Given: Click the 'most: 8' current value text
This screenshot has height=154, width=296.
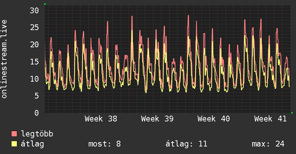Looking at the screenshot, I should tap(105, 144).
